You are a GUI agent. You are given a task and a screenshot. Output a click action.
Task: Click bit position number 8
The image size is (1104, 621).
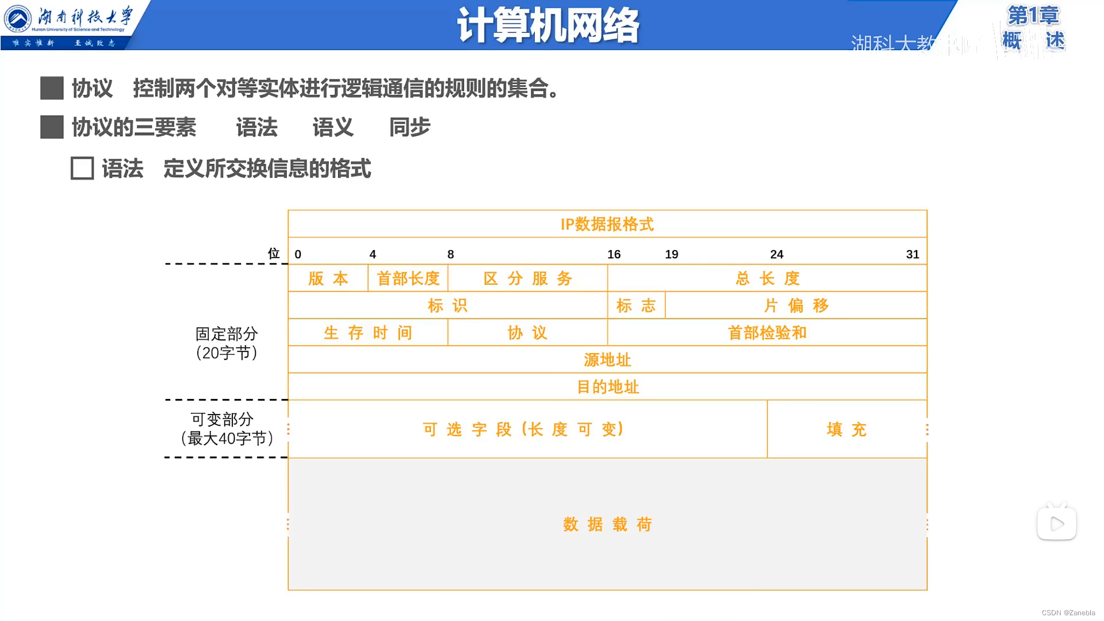(451, 254)
